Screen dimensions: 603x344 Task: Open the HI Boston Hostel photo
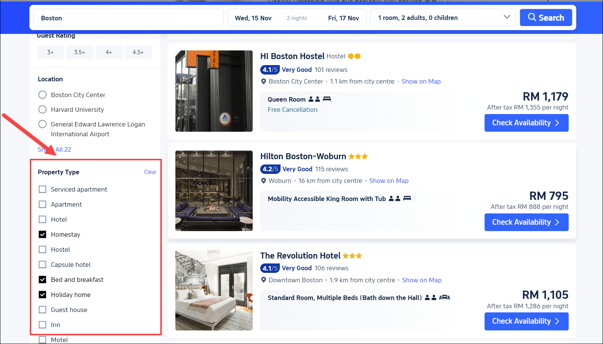214,91
